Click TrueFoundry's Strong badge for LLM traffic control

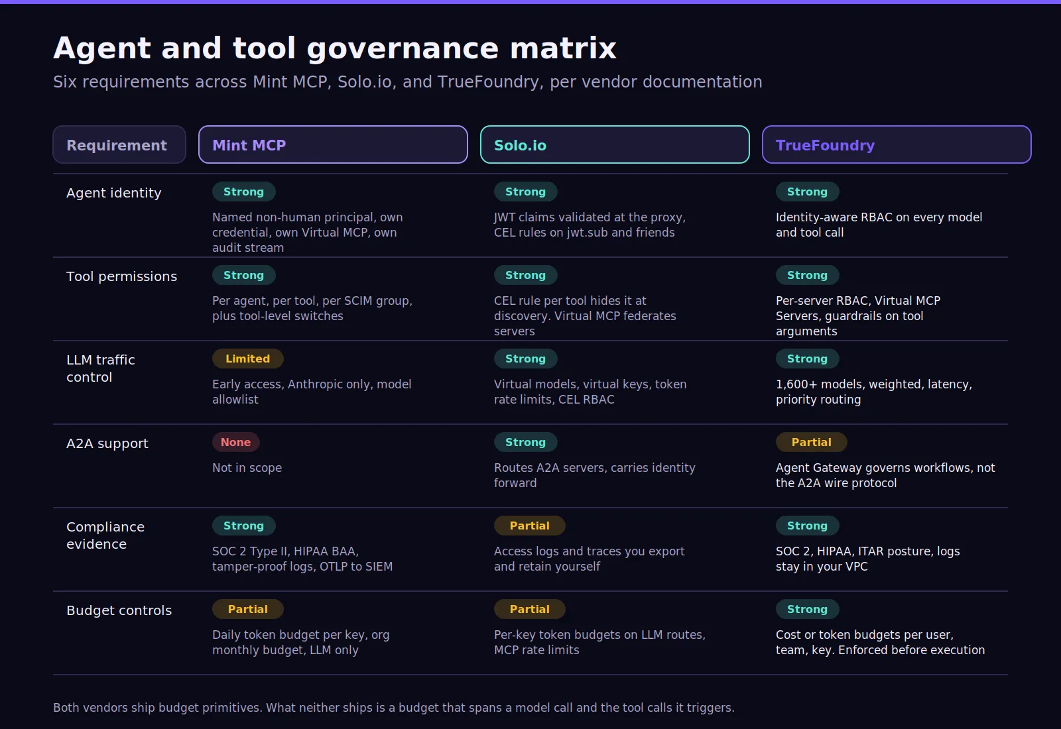click(x=808, y=359)
